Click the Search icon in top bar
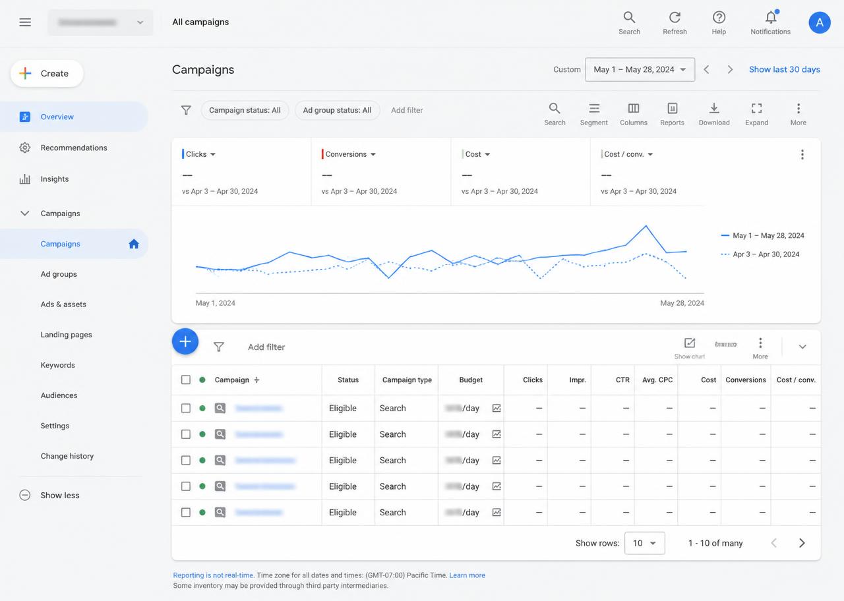This screenshot has height=601, width=844. point(629,22)
